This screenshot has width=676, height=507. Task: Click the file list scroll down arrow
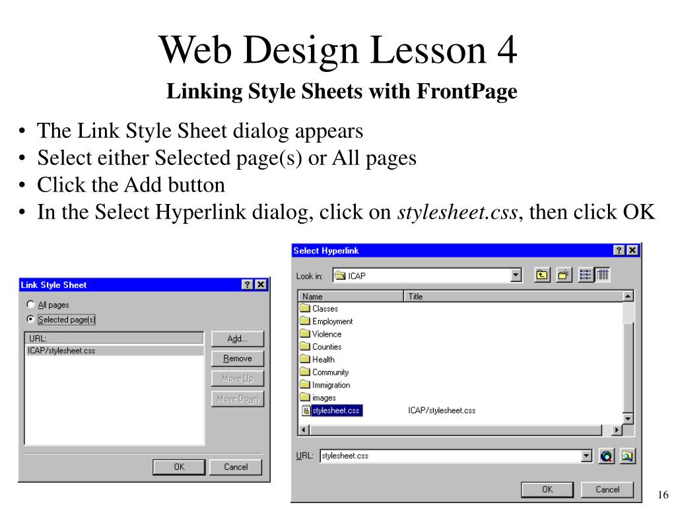[x=628, y=419]
